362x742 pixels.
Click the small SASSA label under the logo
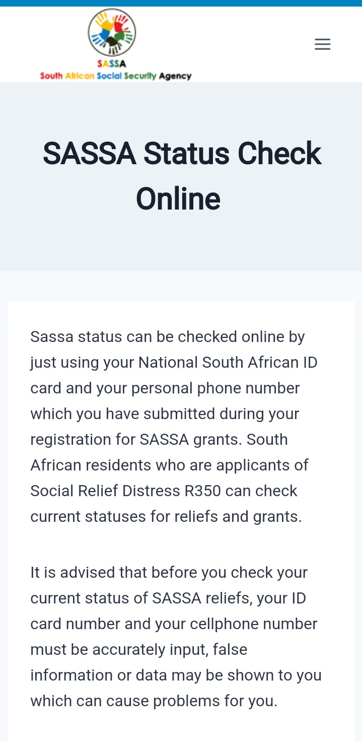pyautogui.click(x=112, y=64)
